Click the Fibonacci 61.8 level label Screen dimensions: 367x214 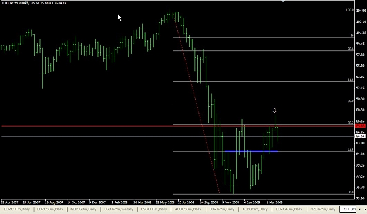351,80
